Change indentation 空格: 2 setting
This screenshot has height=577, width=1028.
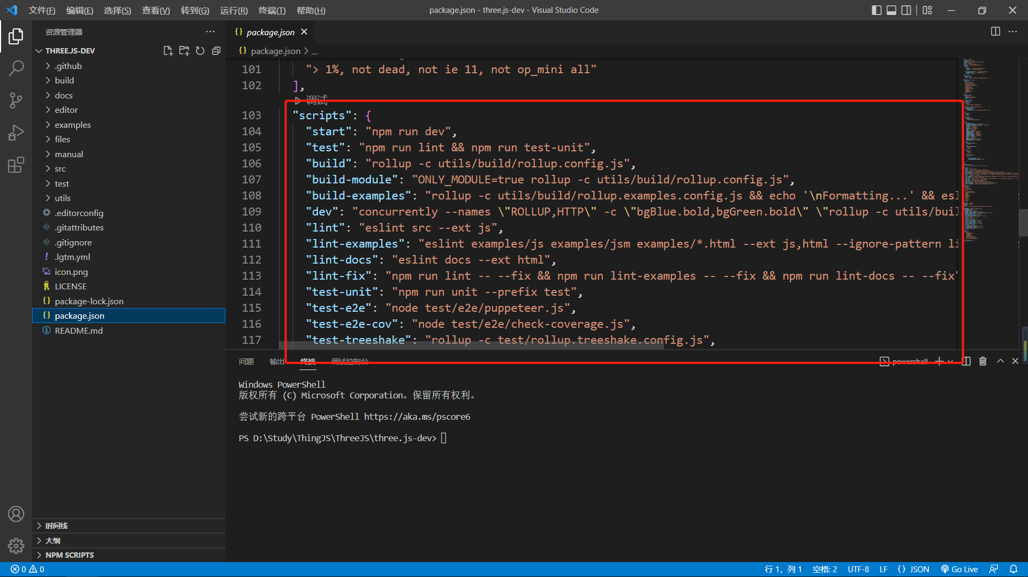pos(825,570)
